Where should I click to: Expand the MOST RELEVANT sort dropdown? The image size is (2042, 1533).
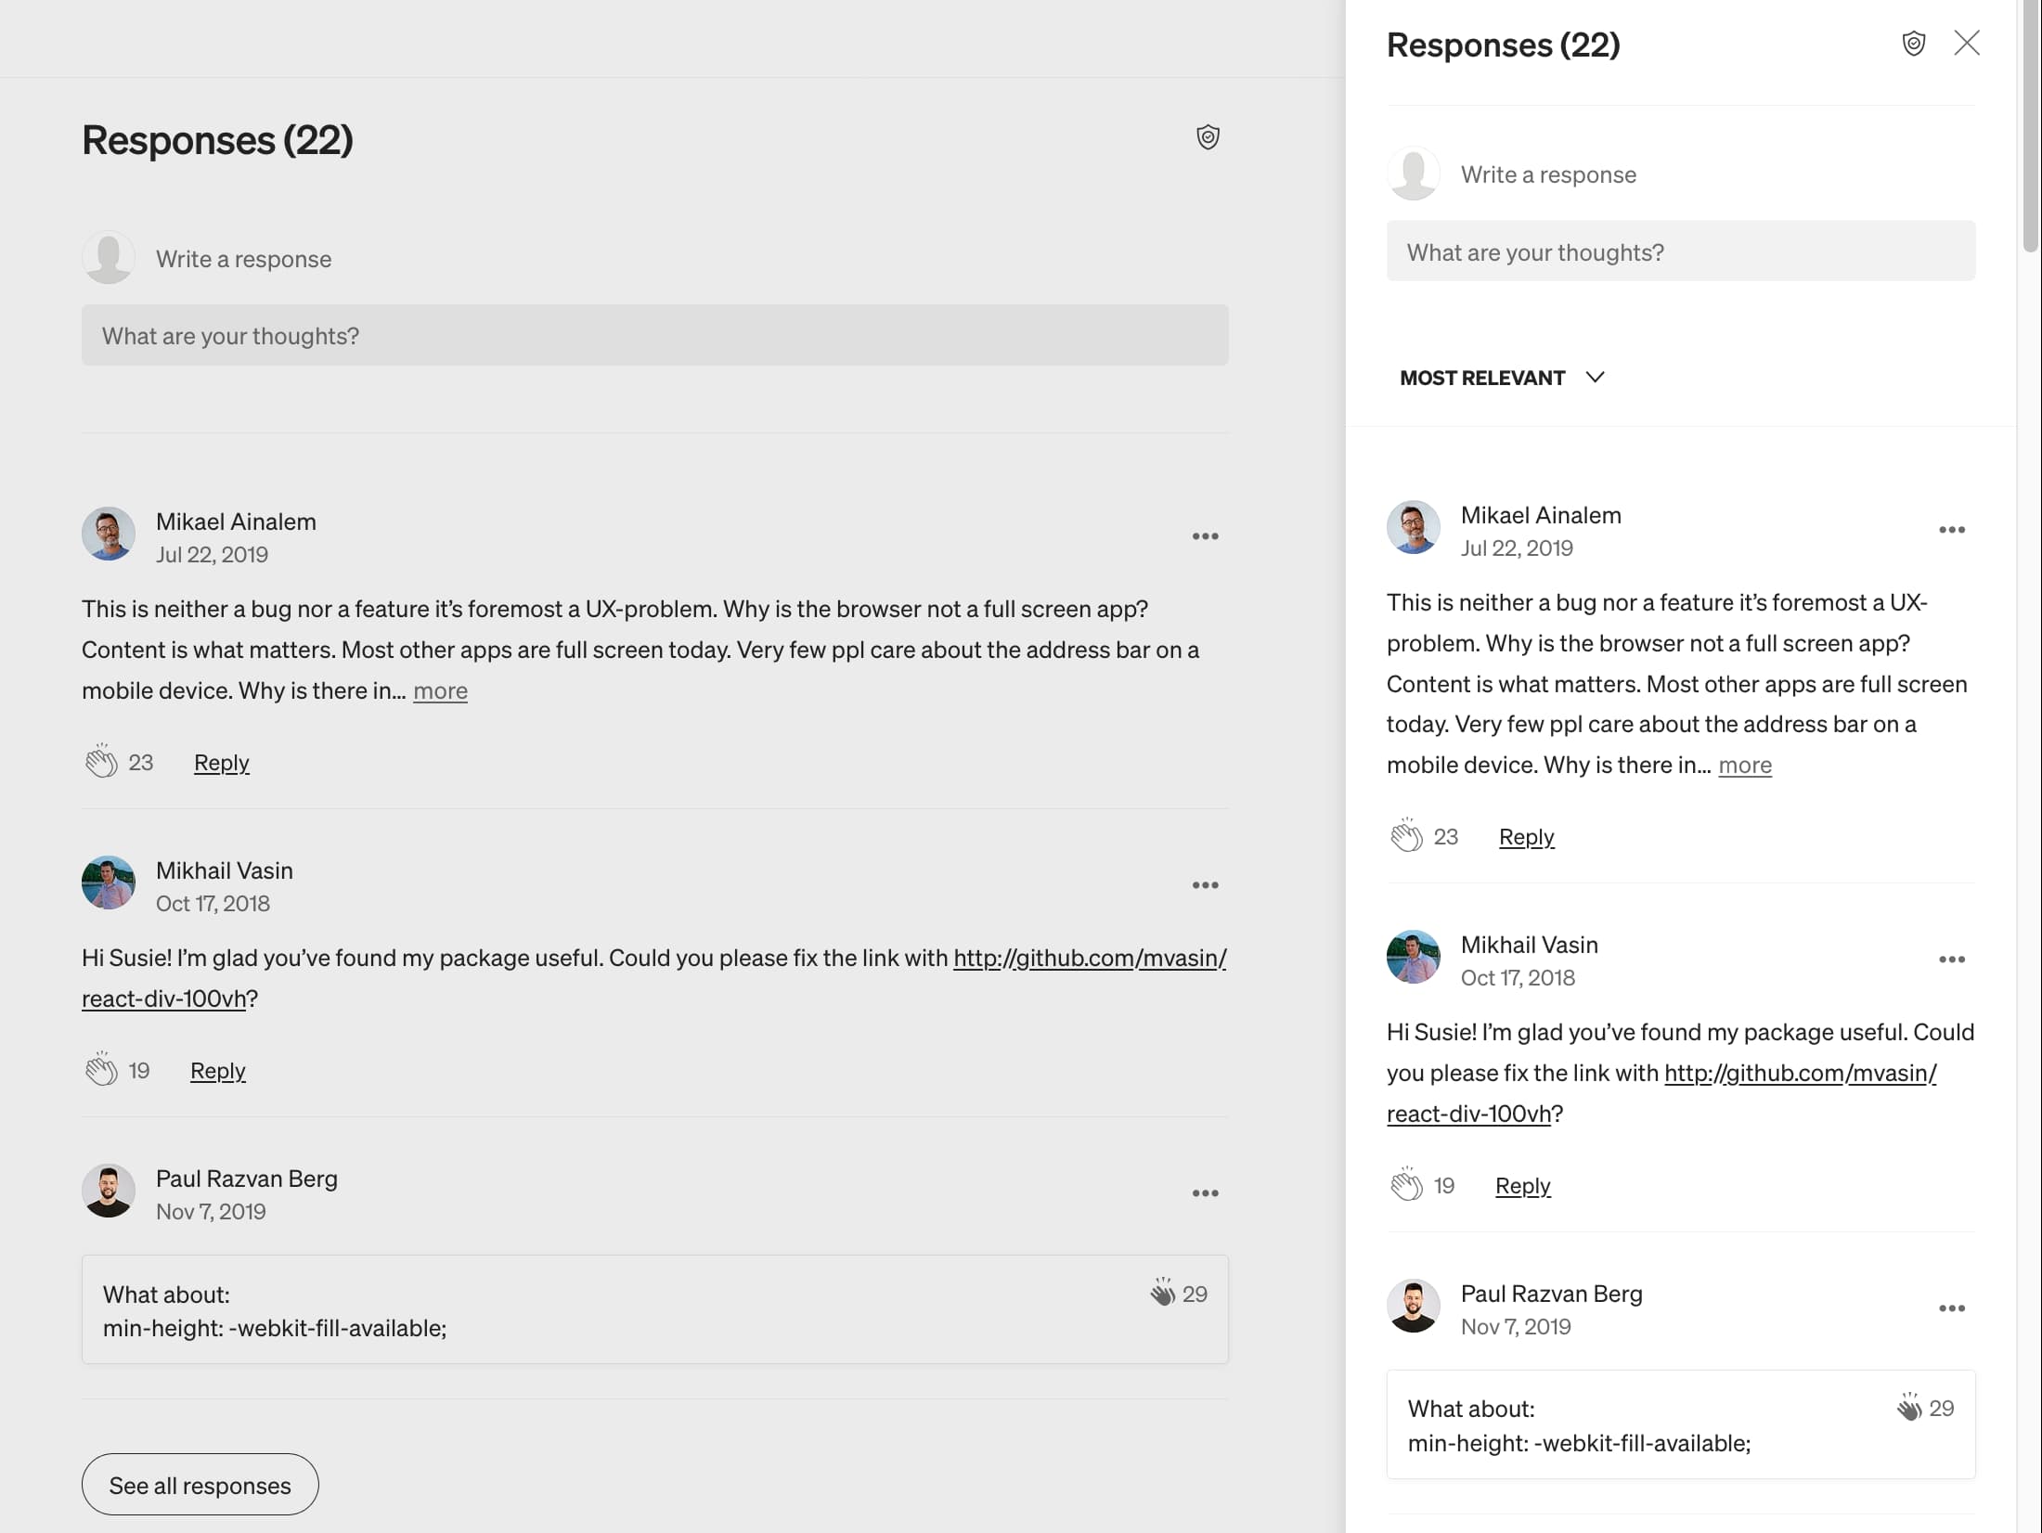point(1502,378)
